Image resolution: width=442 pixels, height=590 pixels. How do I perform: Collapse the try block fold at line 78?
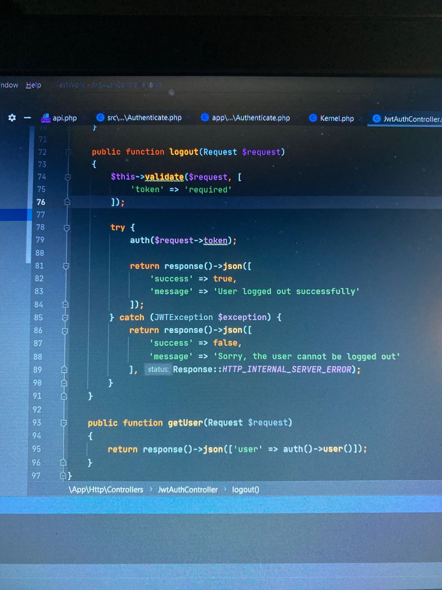click(x=67, y=228)
